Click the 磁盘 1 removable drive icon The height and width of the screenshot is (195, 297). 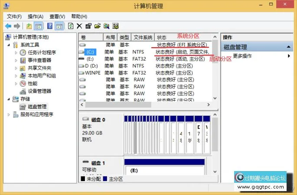85,162
